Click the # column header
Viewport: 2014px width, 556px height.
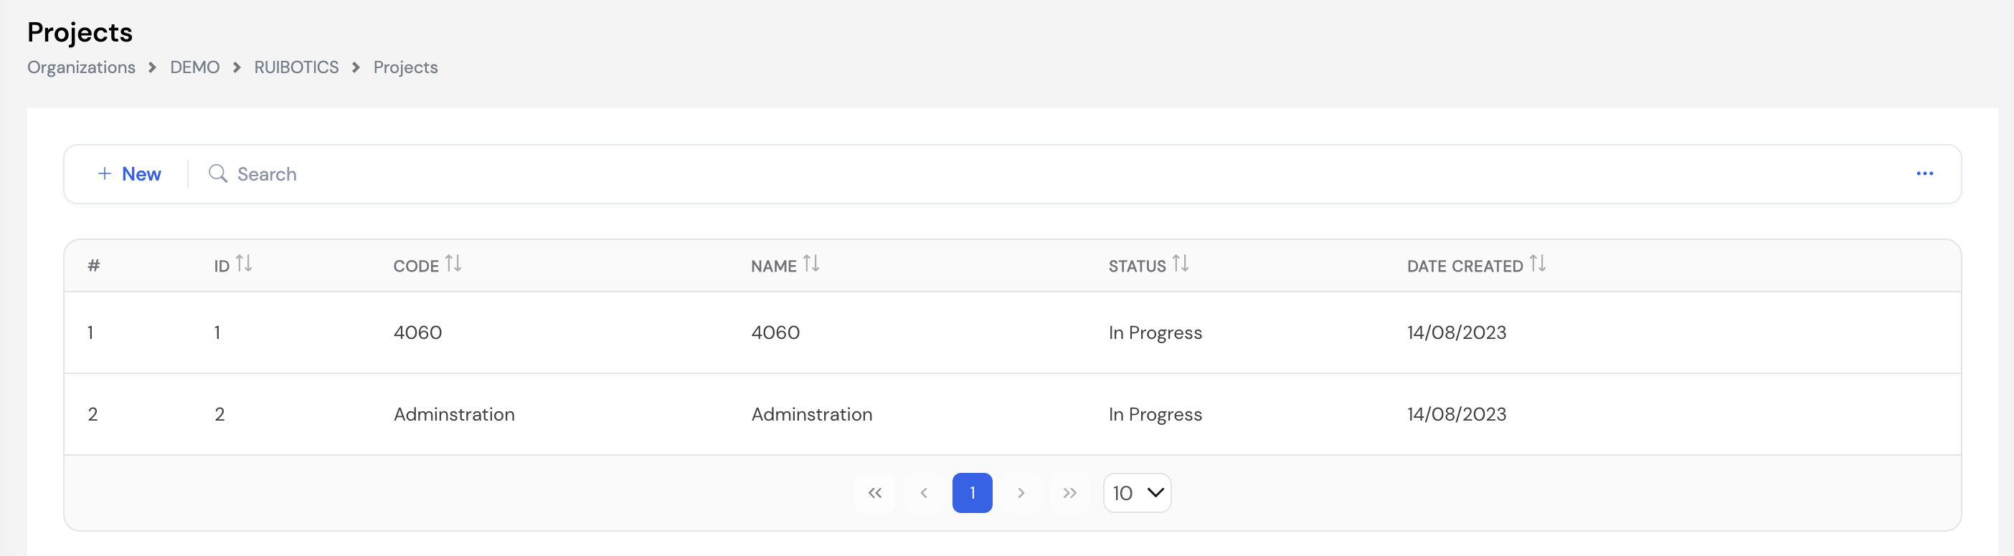pyautogui.click(x=94, y=266)
